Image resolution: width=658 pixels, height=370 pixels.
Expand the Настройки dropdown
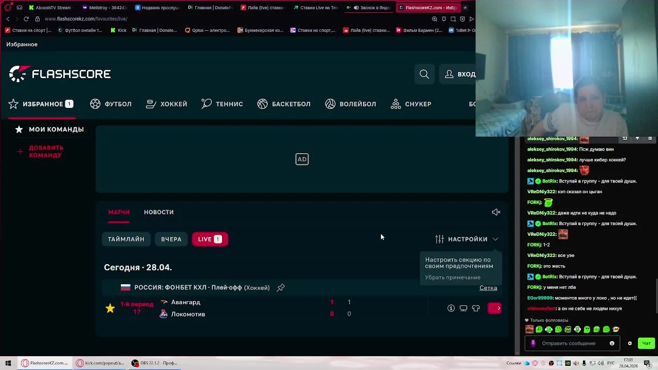pos(467,239)
